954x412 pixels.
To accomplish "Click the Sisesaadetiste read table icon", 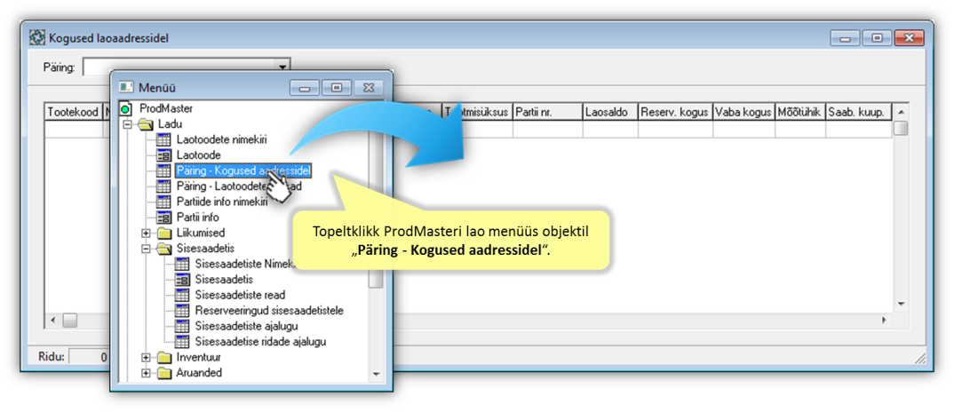I will [182, 295].
